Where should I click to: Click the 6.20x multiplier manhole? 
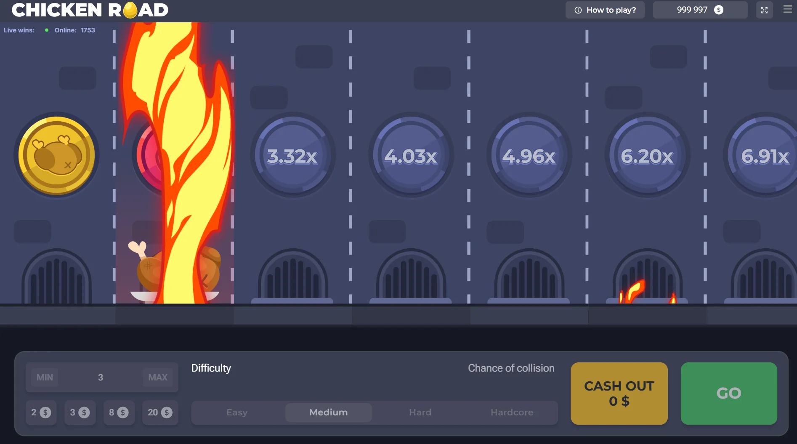pos(648,155)
